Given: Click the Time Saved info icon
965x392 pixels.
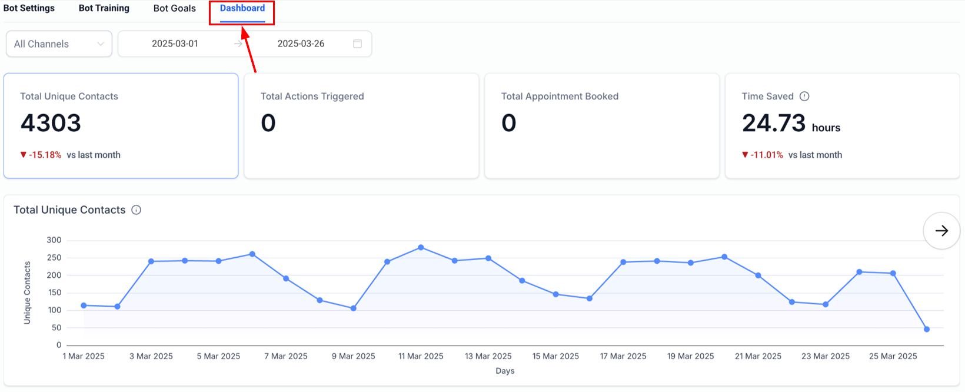Looking at the screenshot, I should point(804,96).
